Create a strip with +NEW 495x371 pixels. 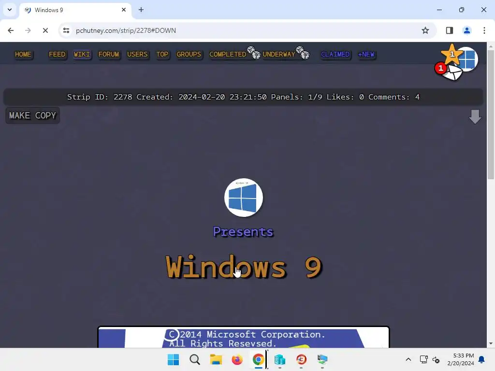366,54
